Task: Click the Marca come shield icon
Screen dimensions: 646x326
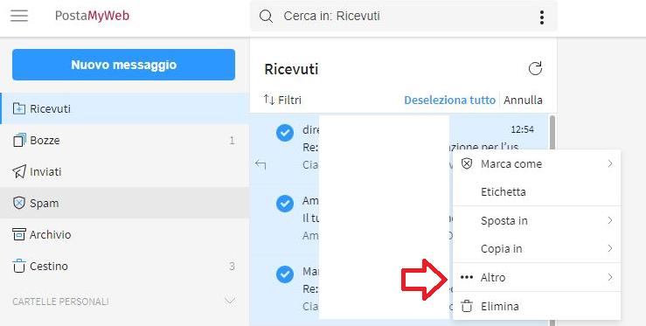Action: point(467,163)
